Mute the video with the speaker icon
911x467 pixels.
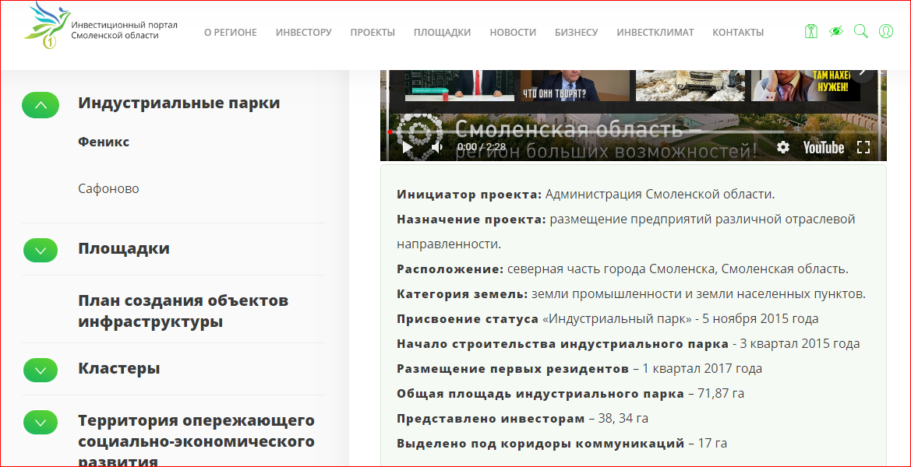click(x=437, y=147)
